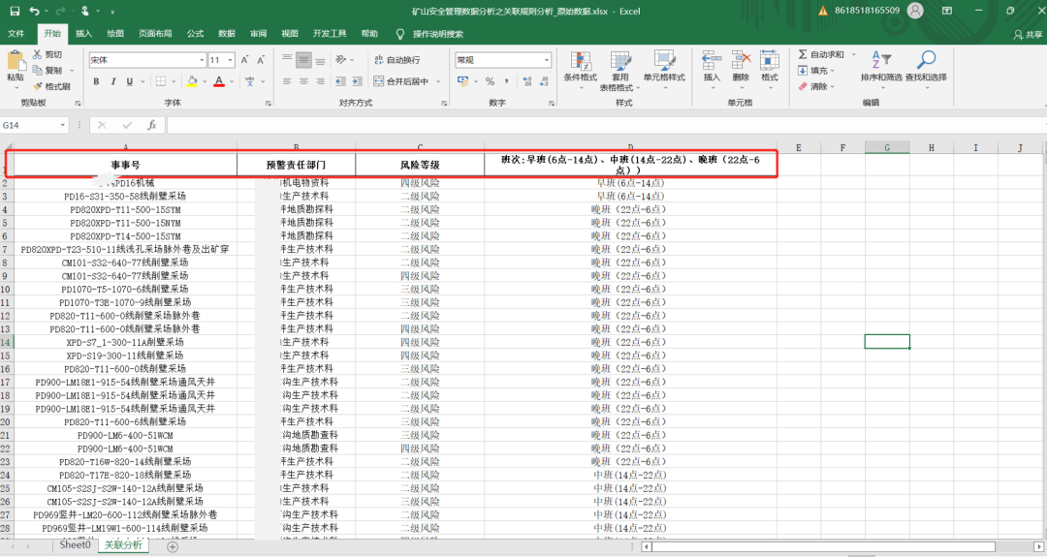Switch to the 公式 tab
1047x557 pixels.
[x=195, y=33]
